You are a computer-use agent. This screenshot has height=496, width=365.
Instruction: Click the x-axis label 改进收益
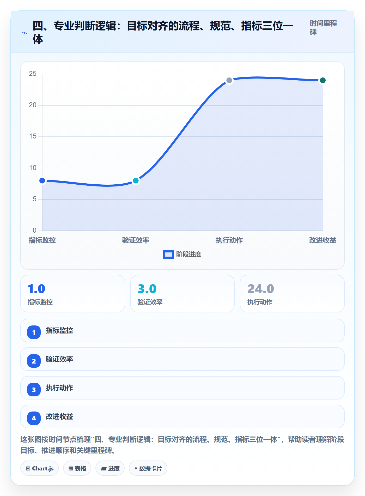[x=323, y=240]
